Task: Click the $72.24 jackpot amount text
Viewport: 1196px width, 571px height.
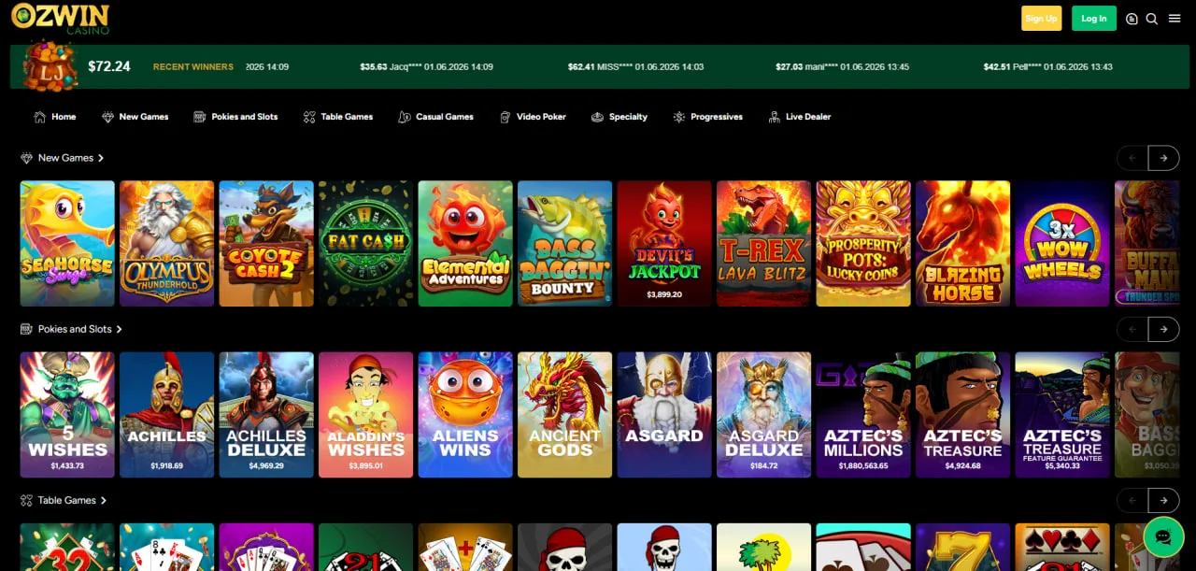Action: (109, 66)
